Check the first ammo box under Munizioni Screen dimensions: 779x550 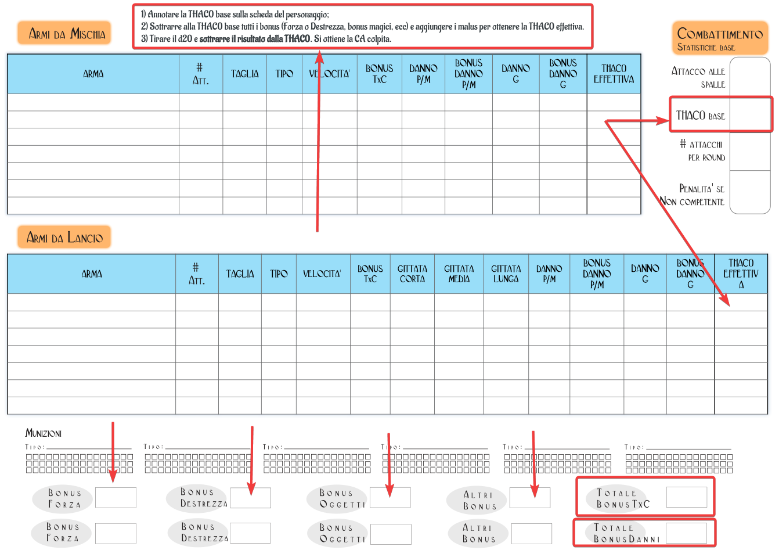(x=28, y=457)
